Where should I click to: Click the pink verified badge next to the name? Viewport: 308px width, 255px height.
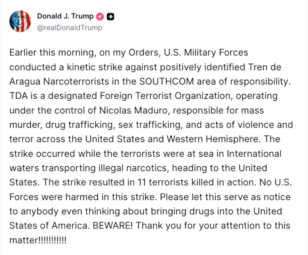coord(100,16)
